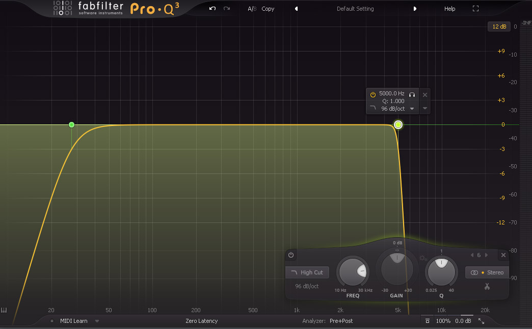This screenshot has width=532, height=329.
Task: Click the 0 dB gain readout
Action: tap(397, 243)
